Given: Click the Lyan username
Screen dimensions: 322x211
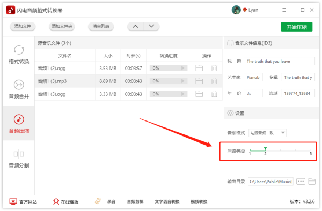Looking at the screenshot, I should point(253,10).
